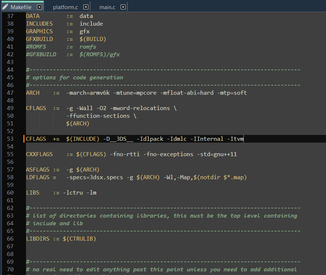Click the $(BUILD) value on line 40
The image size is (326, 275).
[93, 39]
